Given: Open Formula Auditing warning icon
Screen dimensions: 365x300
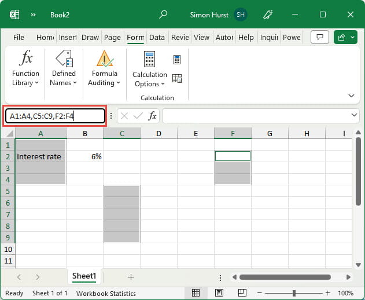Looking at the screenshot, I should [x=104, y=59].
